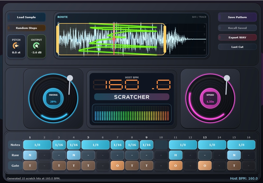The image size is (263, 183).
Task: Select the step 8 note length 1/16
Action: coord(132,145)
